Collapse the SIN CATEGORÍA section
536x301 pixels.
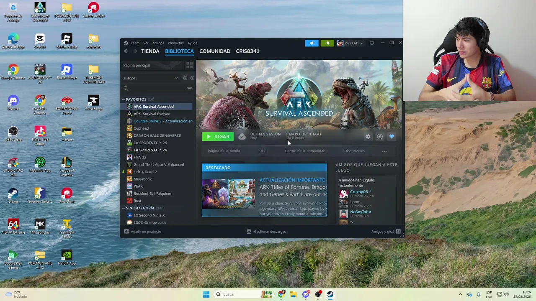click(x=124, y=208)
